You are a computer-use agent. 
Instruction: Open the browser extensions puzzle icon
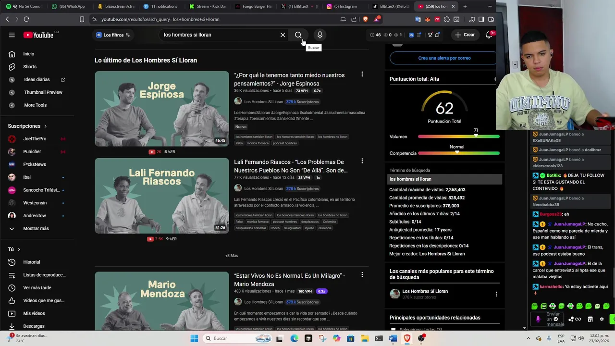click(447, 19)
